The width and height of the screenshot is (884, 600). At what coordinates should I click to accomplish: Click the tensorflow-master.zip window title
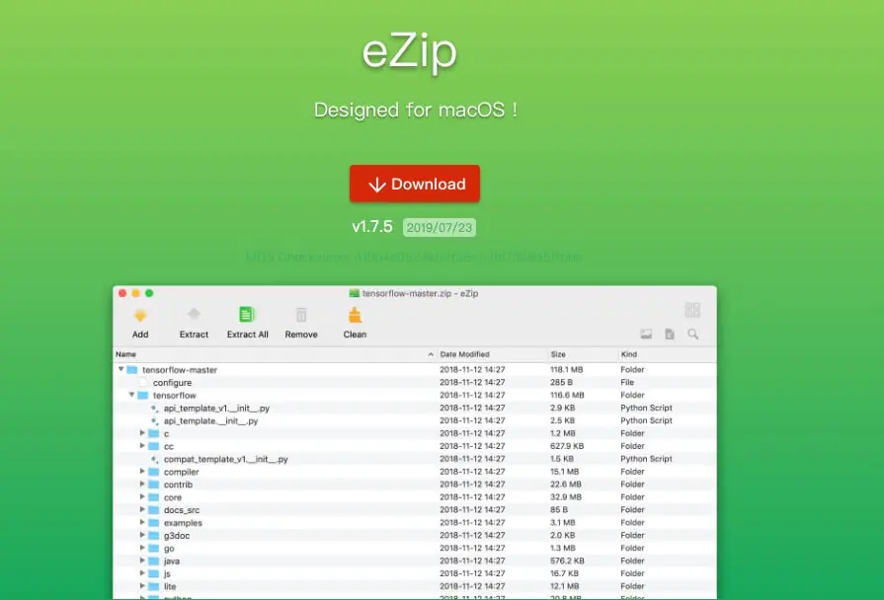[x=420, y=293]
